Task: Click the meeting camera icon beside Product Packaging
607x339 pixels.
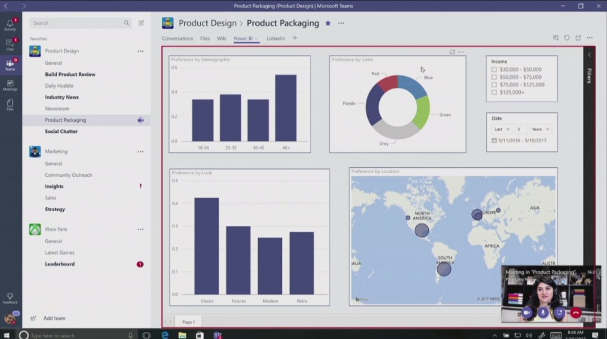Action: click(140, 121)
